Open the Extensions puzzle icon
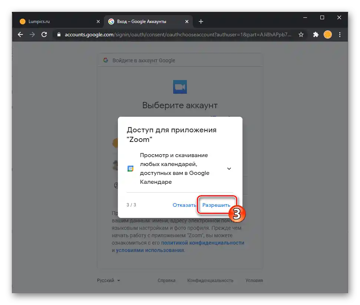 pyautogui.click(x=316, y=35)
